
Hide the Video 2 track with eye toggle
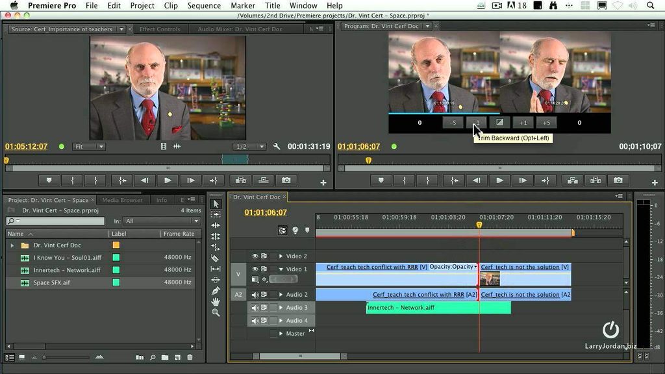pyautogui.click(x=256, y=256)
